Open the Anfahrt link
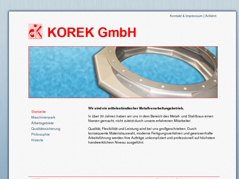Viewport: 239px width, 179px height. pyautogui.click(x=211, y=16)
